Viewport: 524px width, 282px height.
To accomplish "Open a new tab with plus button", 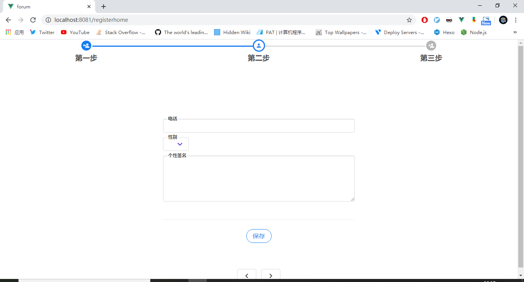I will coord(104,7).
